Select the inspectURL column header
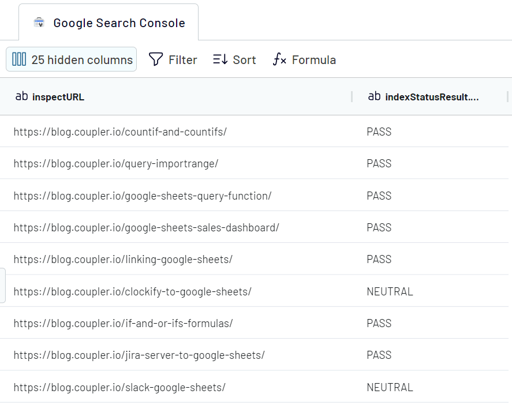Image resolution: width=512 pixels, height=405 pixels. pyautogui.click(x=175, y=96)
